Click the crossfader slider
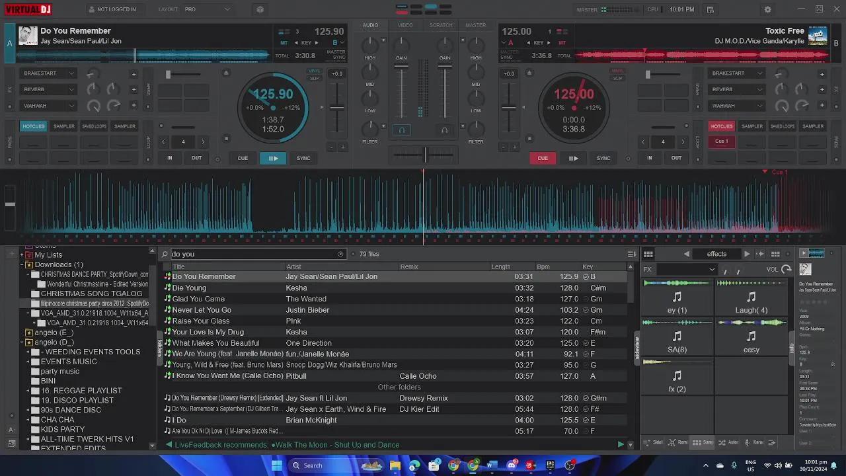846x476 pixels. click(425, 155)
